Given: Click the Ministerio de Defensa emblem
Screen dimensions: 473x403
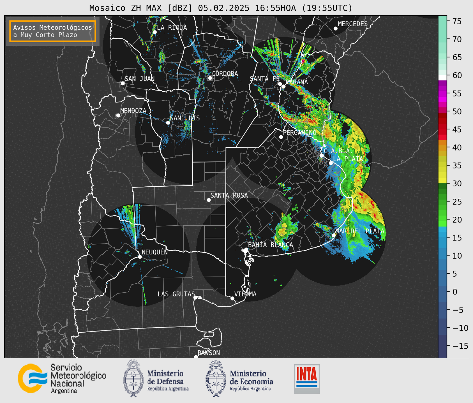Looking at the screenshot, I should 133,378.
